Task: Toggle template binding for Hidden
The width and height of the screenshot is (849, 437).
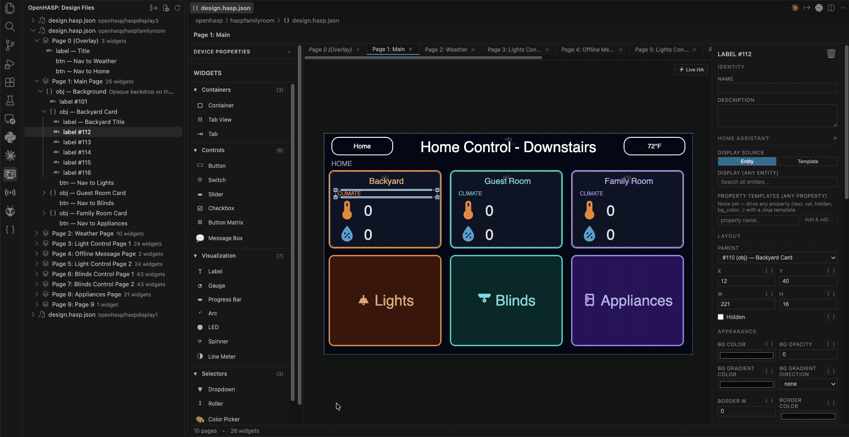Action: point(831,317)
